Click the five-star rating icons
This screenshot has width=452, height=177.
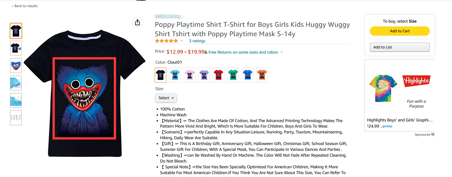166,41
